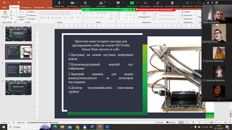Open the Файл menu
Image resolution: width=232 pixels, height=130 pixels.
pos(4,7)
